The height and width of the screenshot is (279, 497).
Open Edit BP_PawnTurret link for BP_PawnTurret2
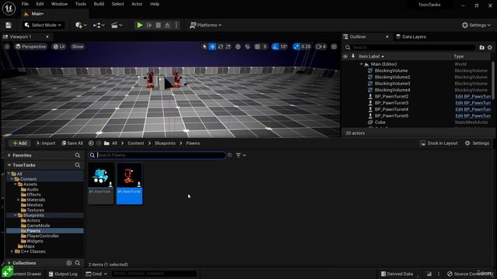click(473, 96)
